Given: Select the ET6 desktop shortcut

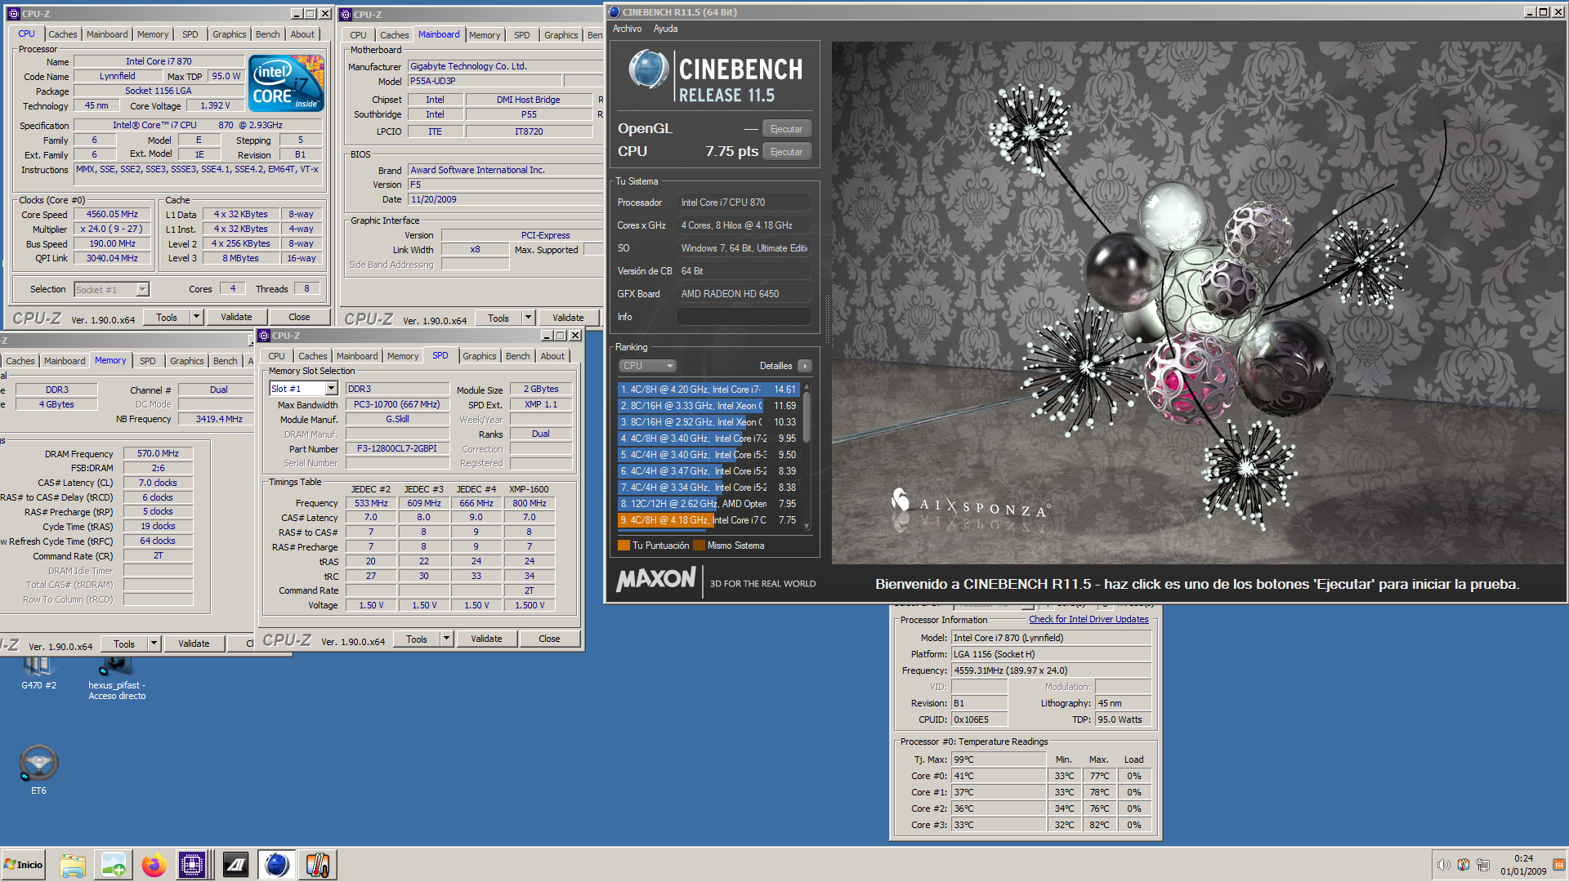Looking at the screenshot, I should pyautogui.click(x=38, y=769).
